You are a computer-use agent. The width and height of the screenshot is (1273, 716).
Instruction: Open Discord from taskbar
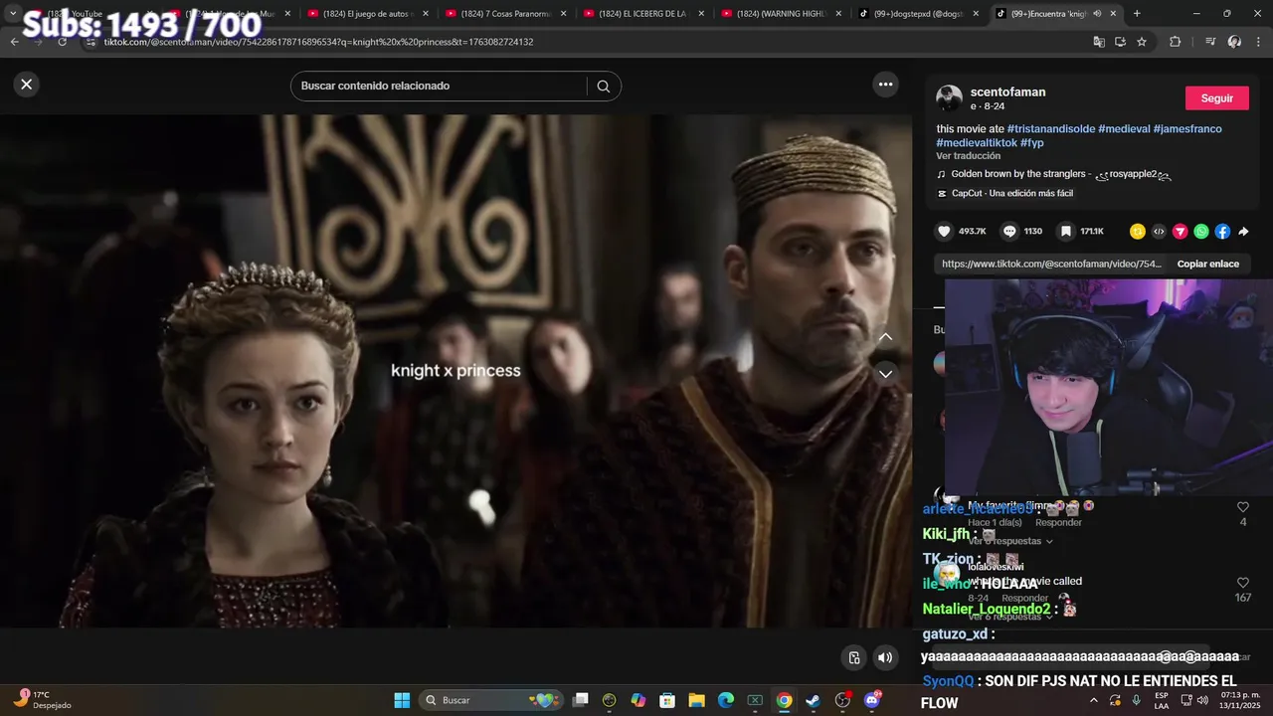tap(872, 700)
